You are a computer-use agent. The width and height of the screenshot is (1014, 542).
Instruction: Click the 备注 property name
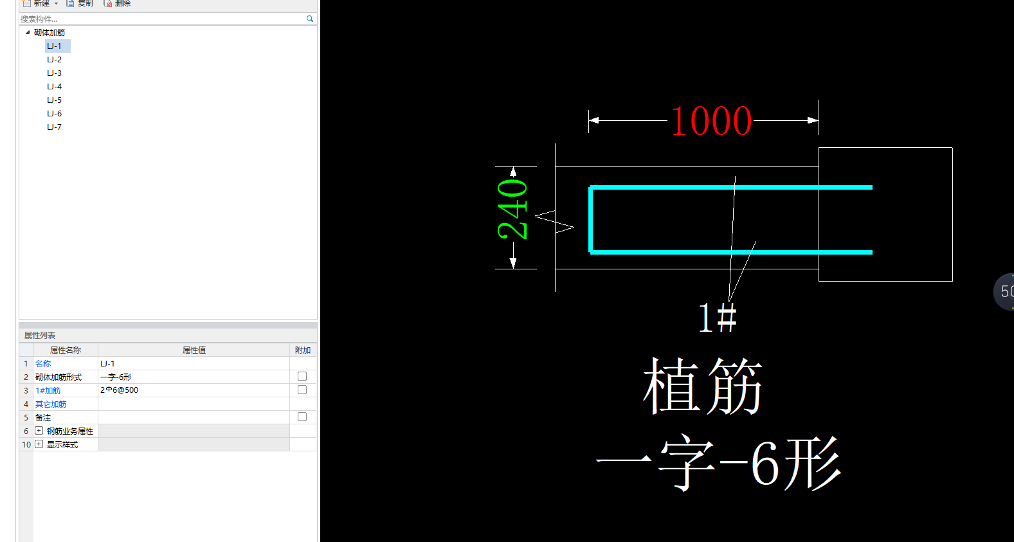pyautogui.click(x=43, y=417)
